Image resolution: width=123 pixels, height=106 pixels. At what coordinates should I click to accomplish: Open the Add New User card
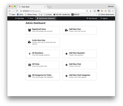(80, 30)
